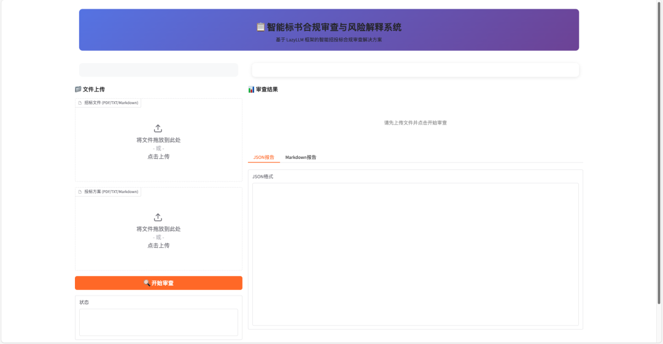Image resolution: width=663 pixels, height=344 pixels.
Task: Click the 状态 field label
Action: 84,302
